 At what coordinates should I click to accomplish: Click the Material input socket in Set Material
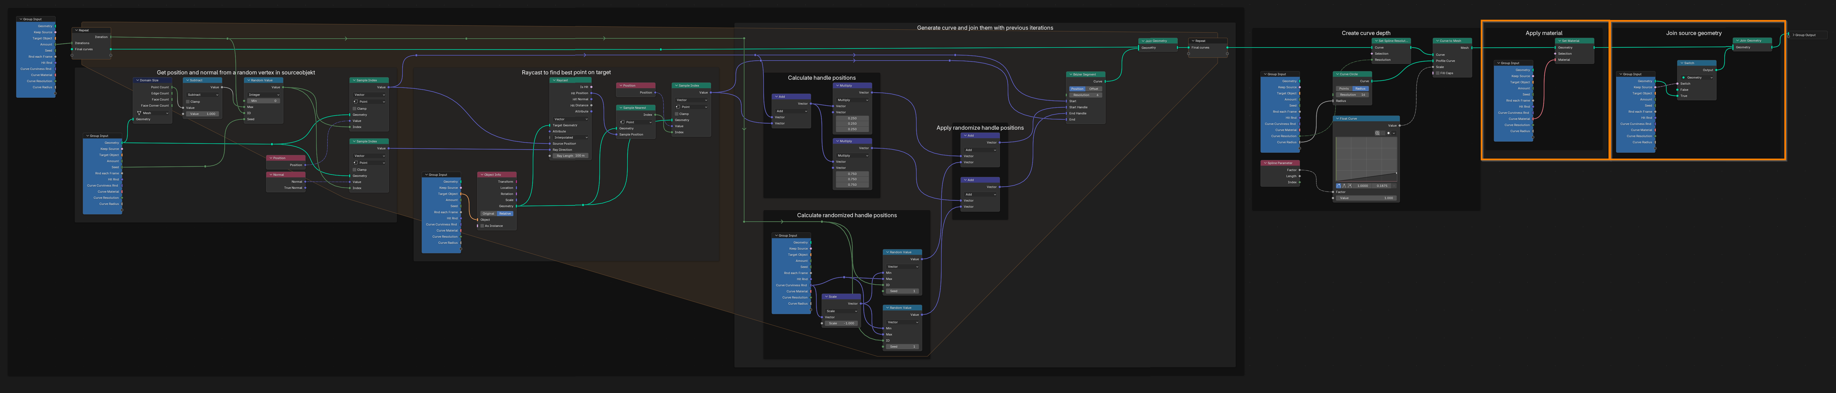point(1555,60)
